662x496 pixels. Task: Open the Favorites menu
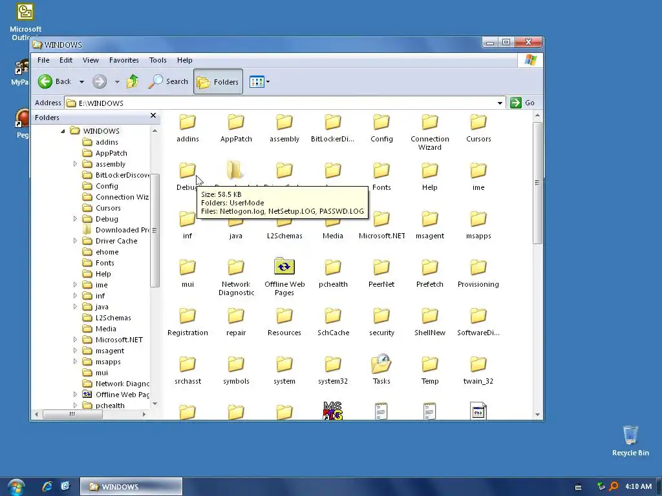(123, 60)
